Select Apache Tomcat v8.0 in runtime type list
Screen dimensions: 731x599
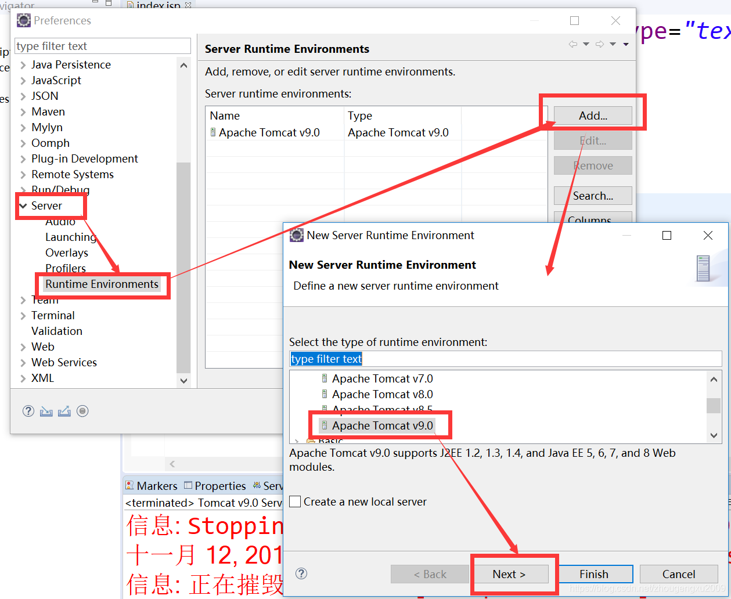point(382,394)
